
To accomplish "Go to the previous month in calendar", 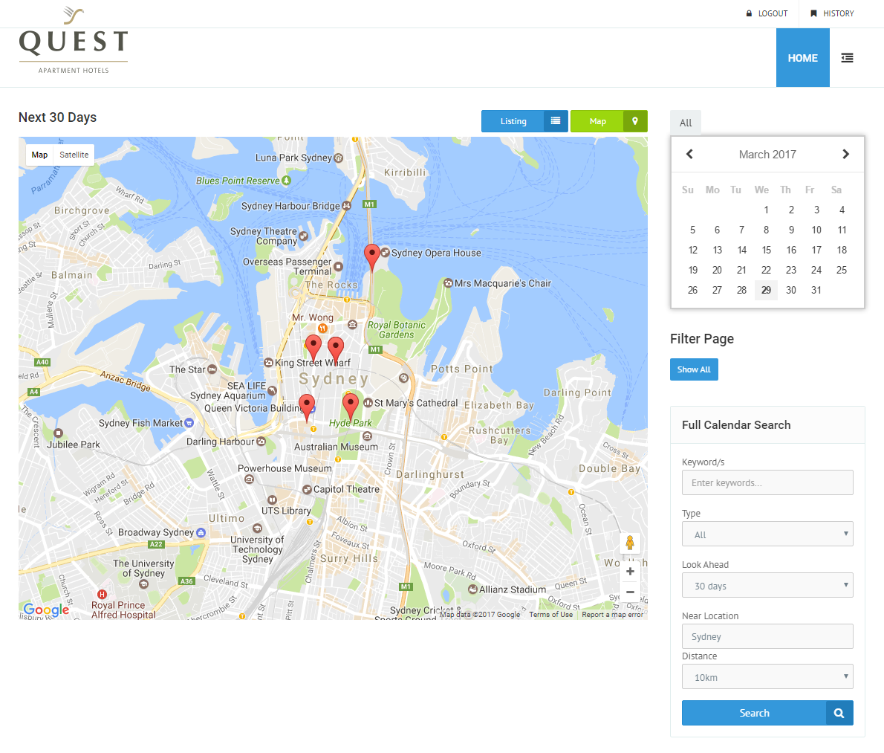I will point(689,154).
